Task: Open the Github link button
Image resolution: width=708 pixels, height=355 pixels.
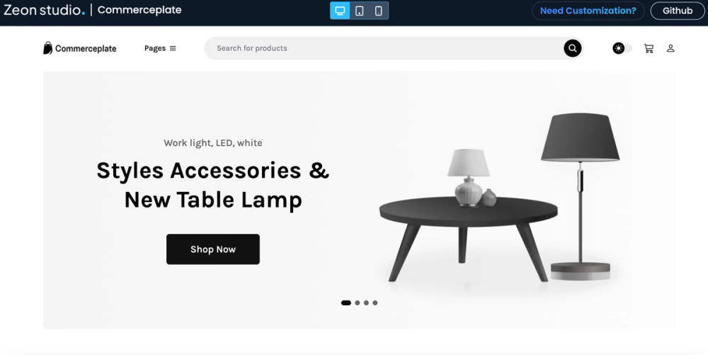Action: (678, 11)
